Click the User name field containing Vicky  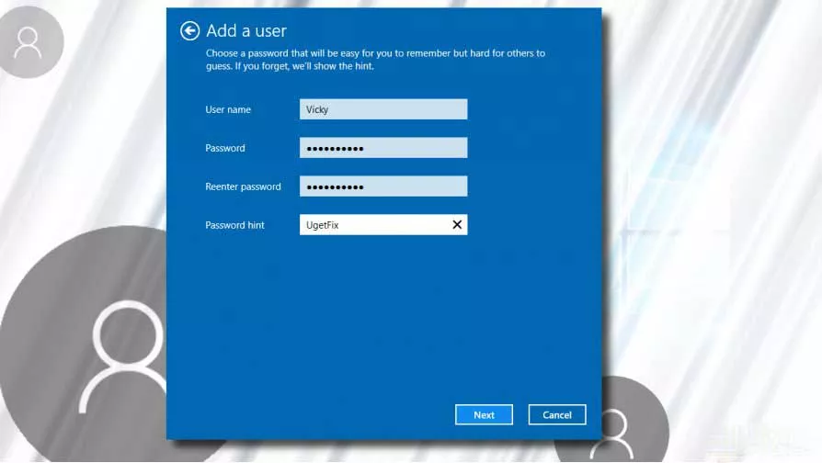point(383,109)
